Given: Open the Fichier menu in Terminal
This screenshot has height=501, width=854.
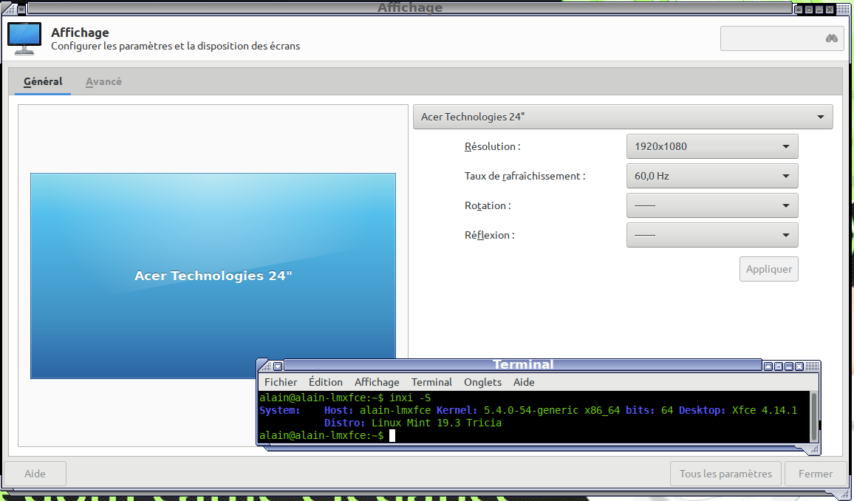Looking at the screenshot, I should tap(281, 382).
